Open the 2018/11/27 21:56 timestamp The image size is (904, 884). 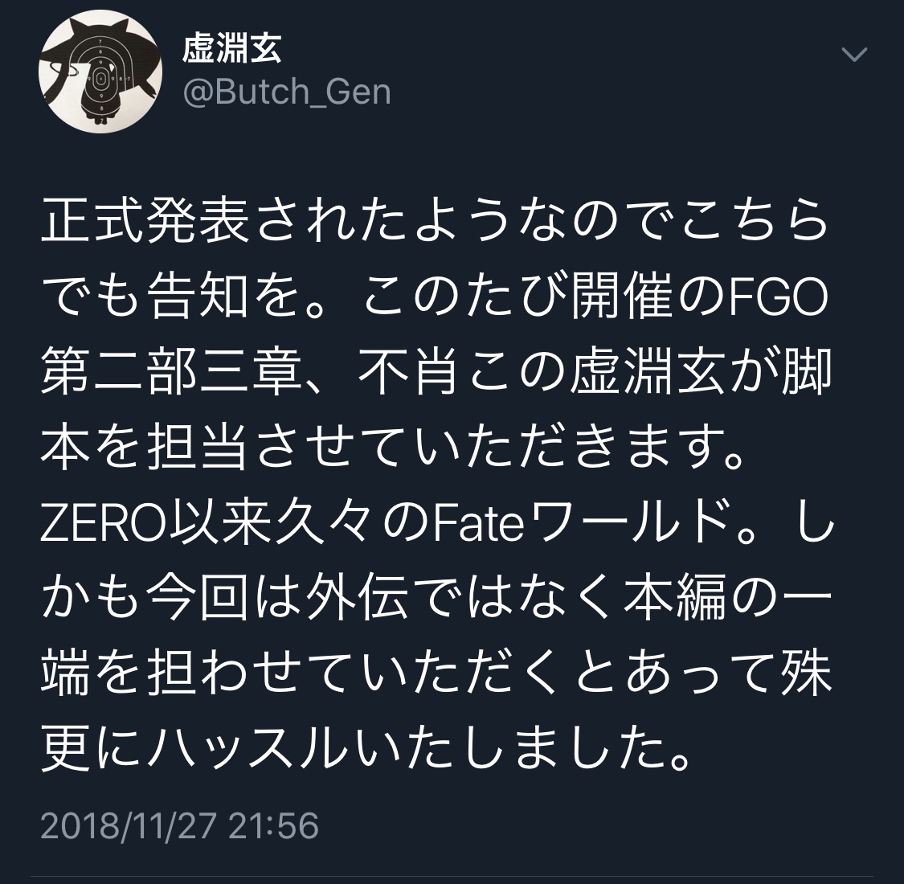179,825
